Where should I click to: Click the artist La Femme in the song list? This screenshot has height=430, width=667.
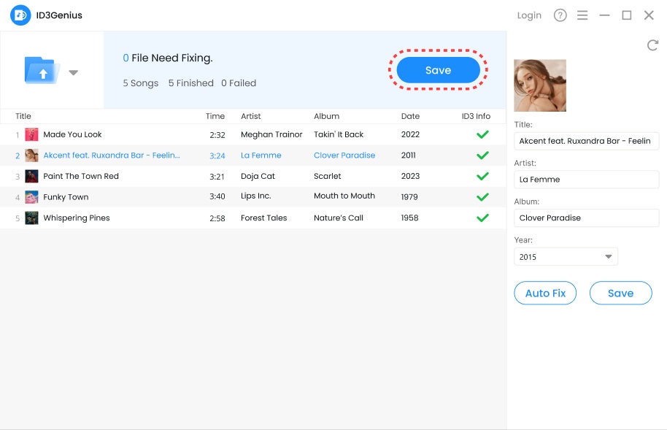pos(261,156)
